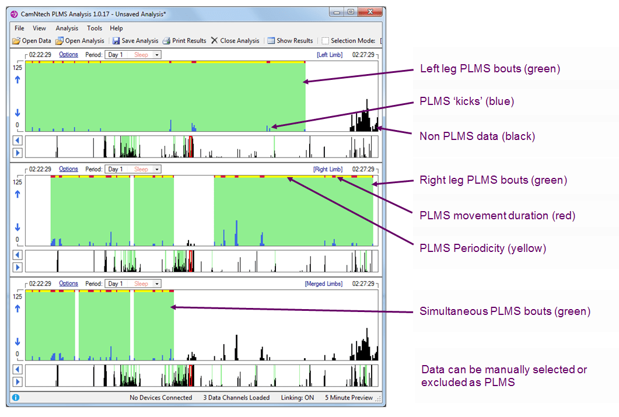Show results with the Show Results table icon

click(270, 41)
